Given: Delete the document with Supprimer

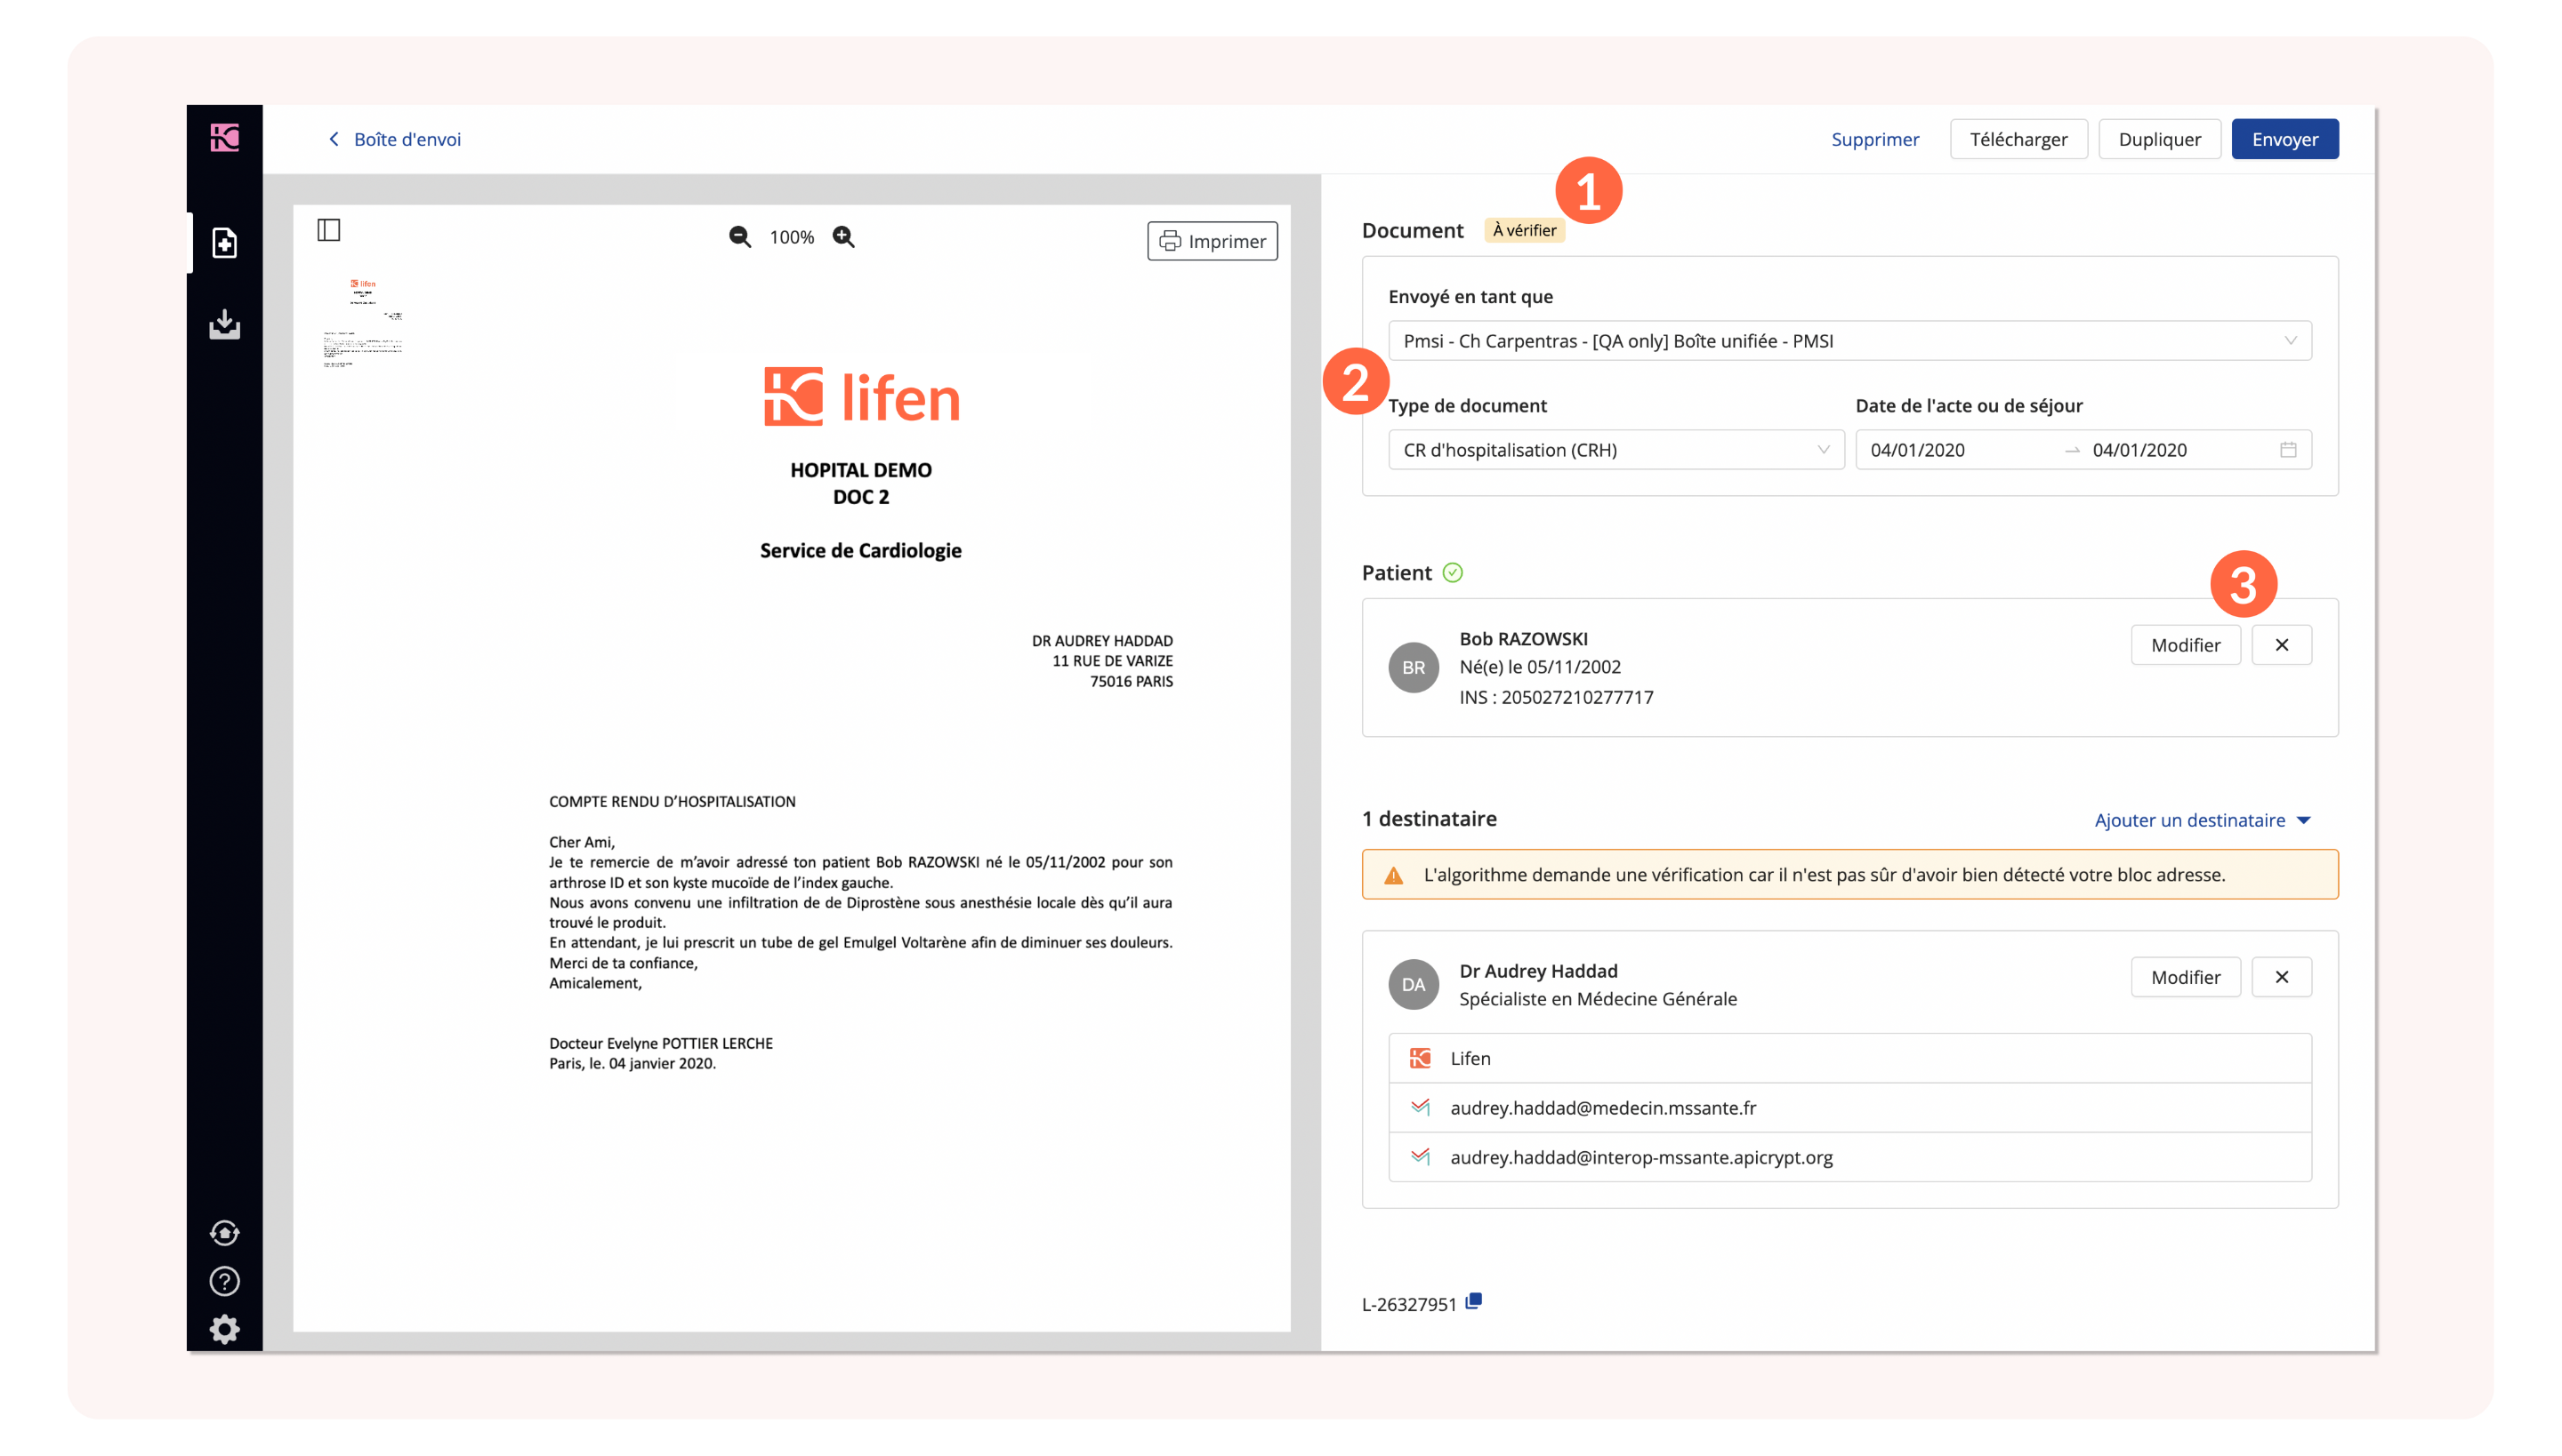Looking at the screenshot, I should pyautogui.click(x=1874, y=139).
